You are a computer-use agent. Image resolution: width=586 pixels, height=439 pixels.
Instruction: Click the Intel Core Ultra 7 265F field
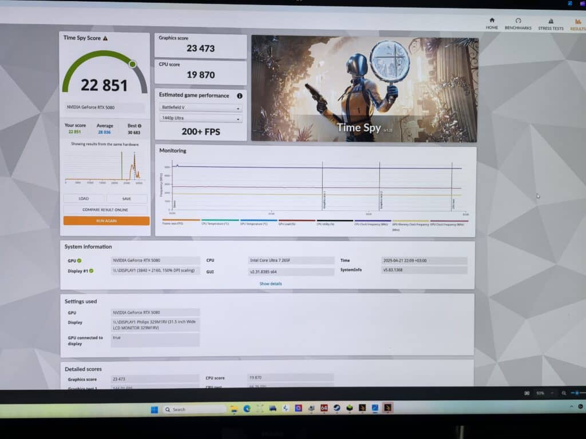pyautogui.click(x=291, y=260)
